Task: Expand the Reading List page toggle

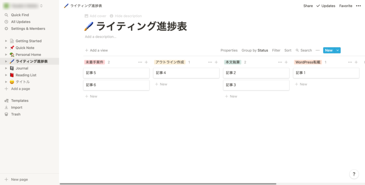Action: pos(6,75)
